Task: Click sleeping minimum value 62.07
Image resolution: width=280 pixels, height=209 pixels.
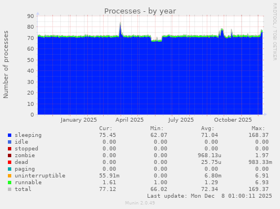Action: [159, 135]
